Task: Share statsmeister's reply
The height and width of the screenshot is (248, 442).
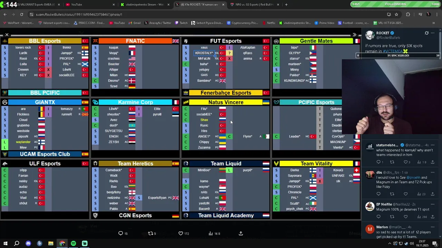Action: tap(433, 162)
